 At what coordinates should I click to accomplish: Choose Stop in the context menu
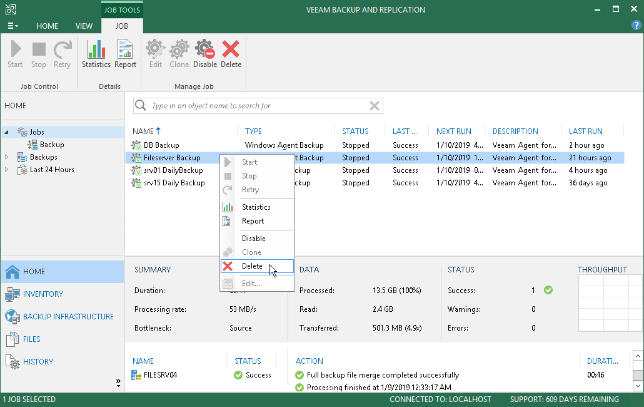tap(258, 175)
